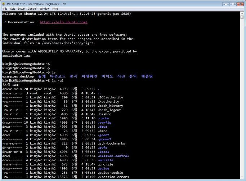
Task: Click the .gvfs directory entry
Action: pyautogui.click(x=102, y=148)
